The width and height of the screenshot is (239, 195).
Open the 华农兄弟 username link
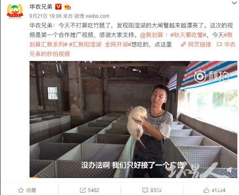[41, 7]
